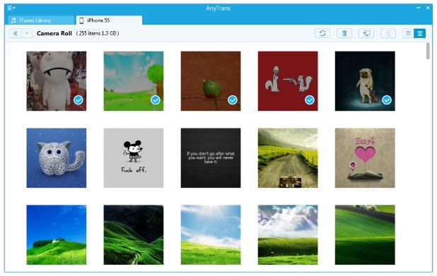Select the cloudy sky green field thumbnail
Viewport: 437px width, 276px height.
pos(288,235)
